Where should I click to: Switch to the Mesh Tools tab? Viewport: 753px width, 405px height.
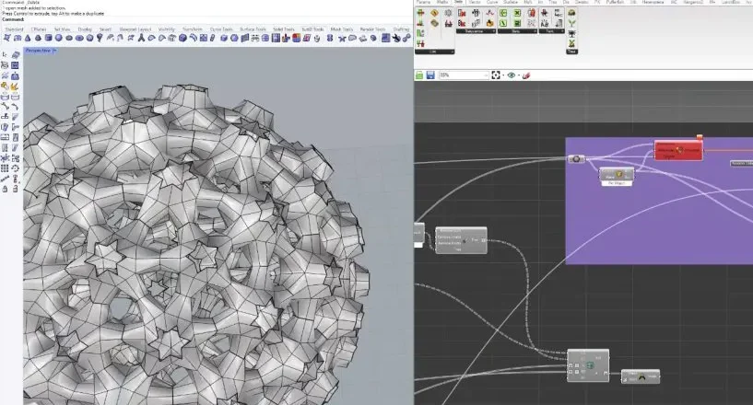pyautogui.click(x=335, y=29)
